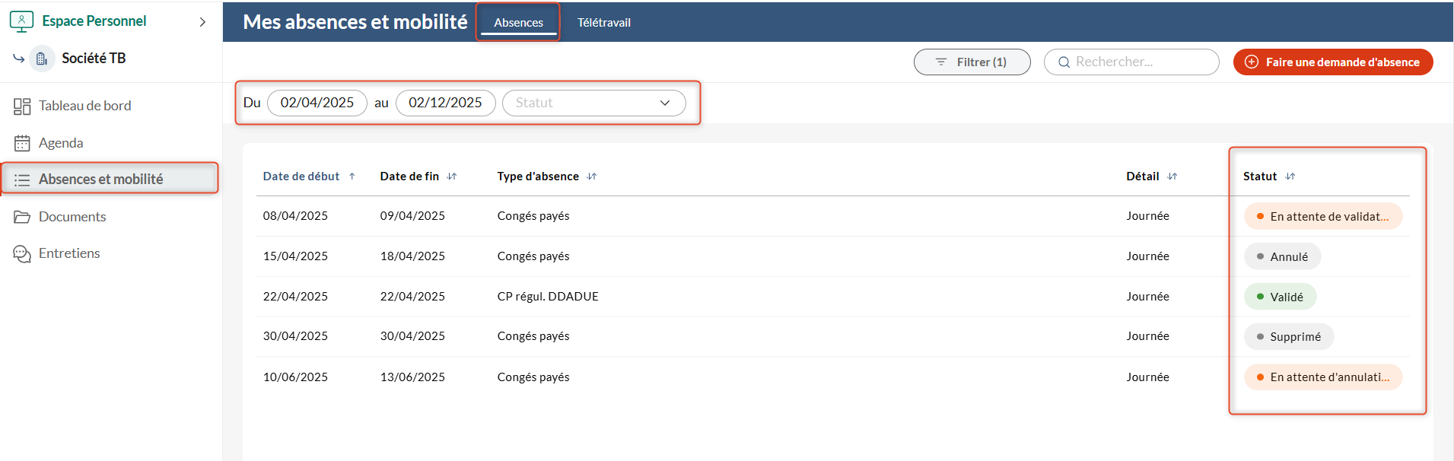Click the Statut column header text
This screenshot has height=461, width=1454.
coord(1260,176)
